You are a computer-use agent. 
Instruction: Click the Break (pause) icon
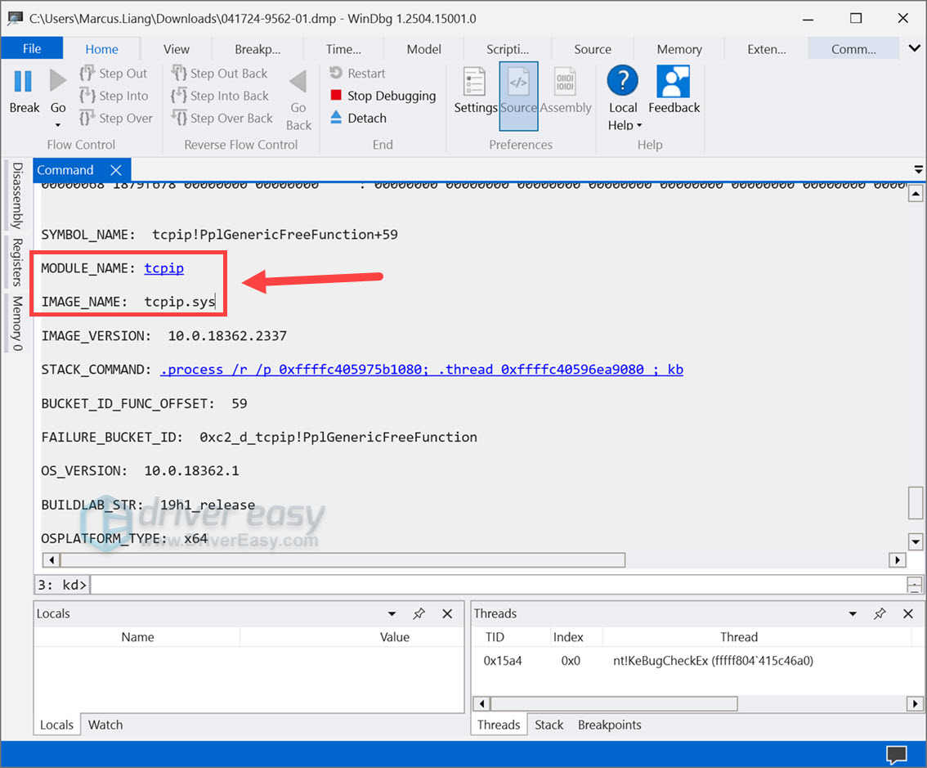point(23,81)
